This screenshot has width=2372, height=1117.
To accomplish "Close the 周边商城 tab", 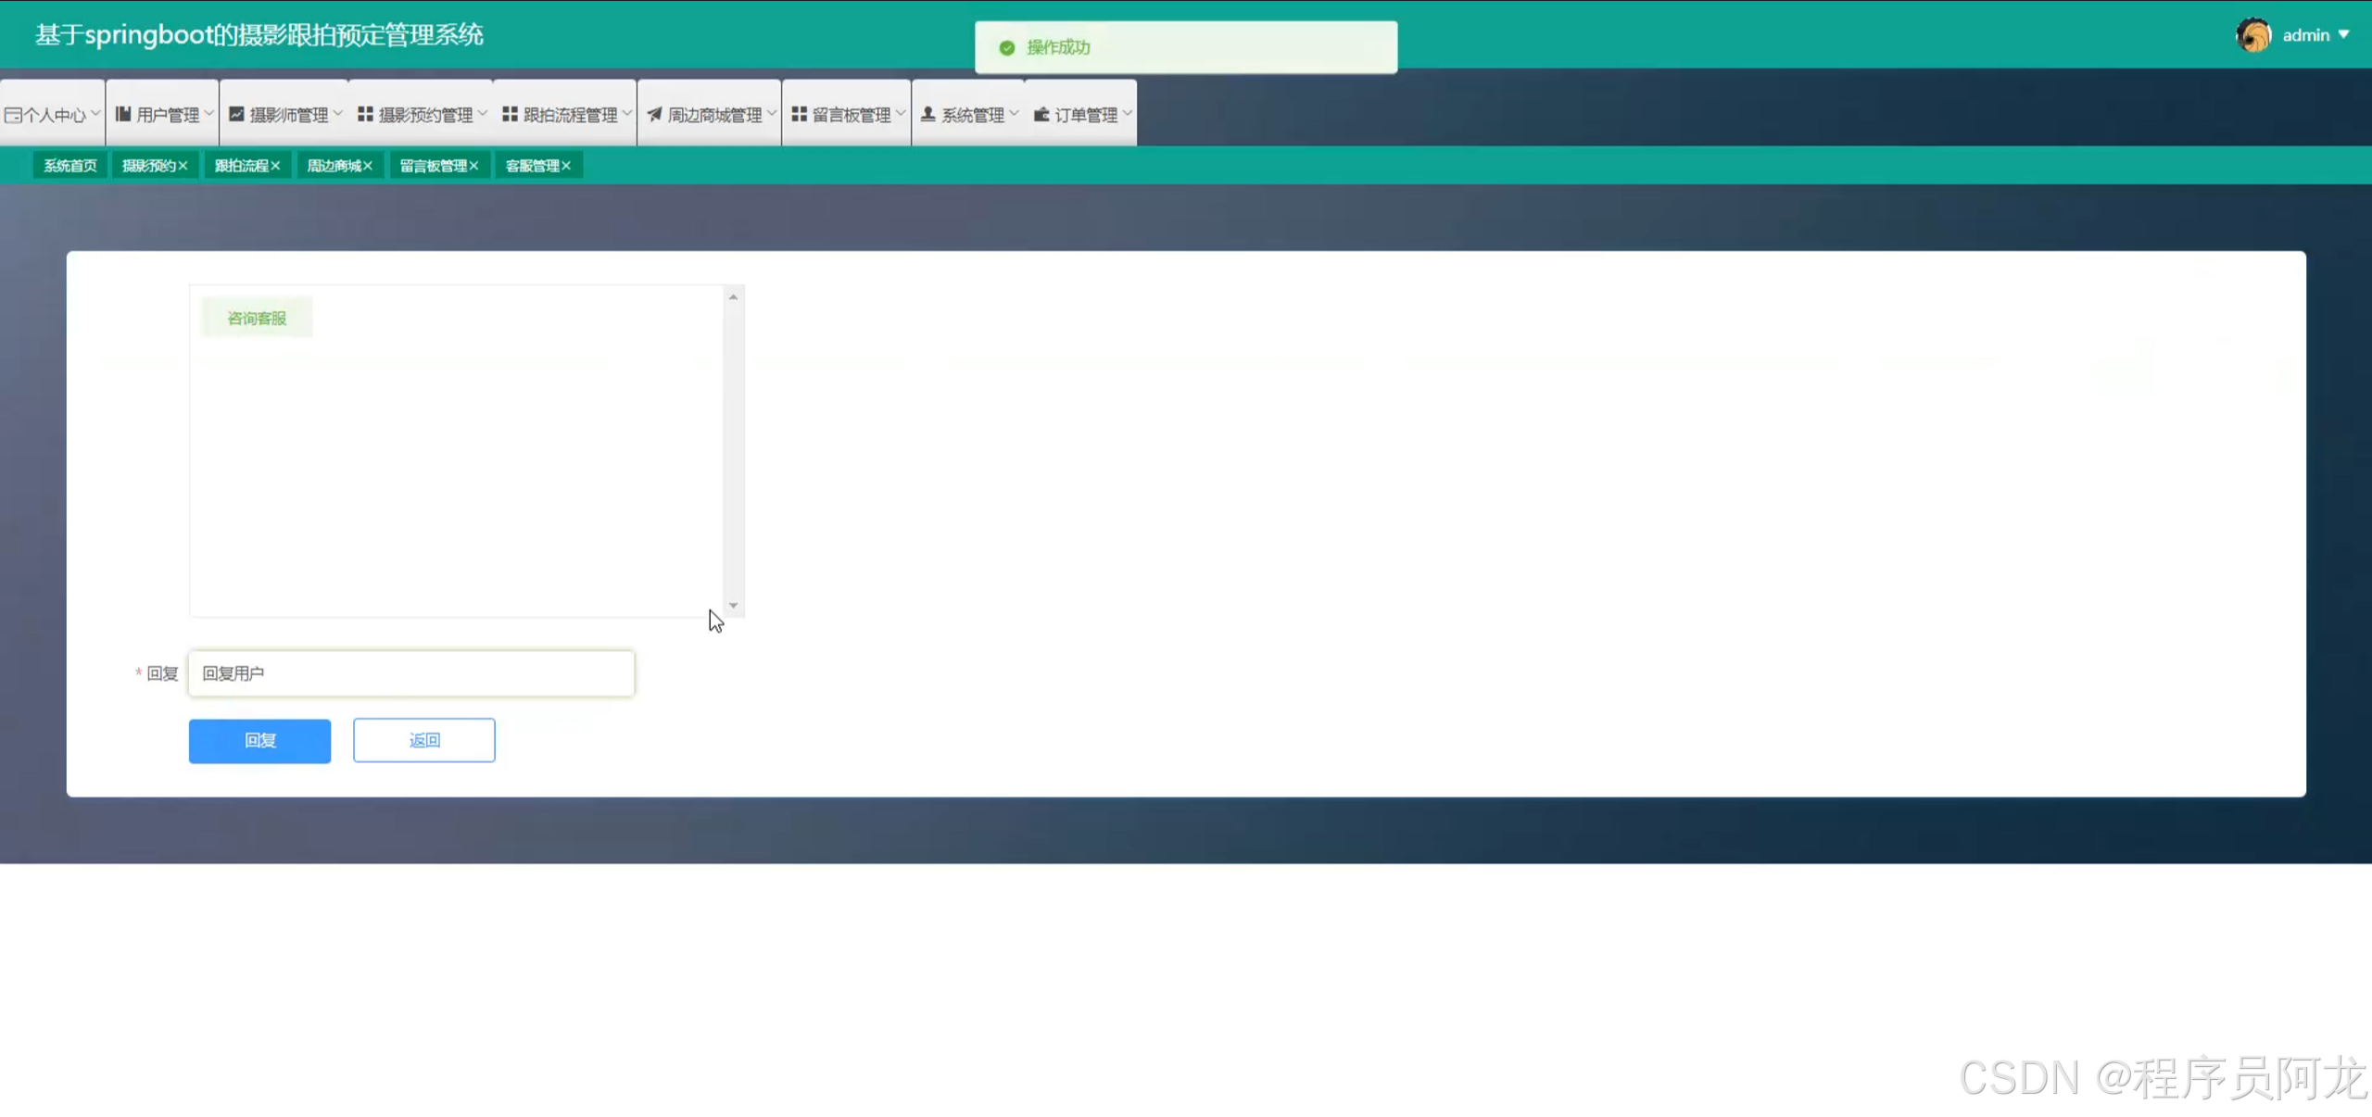I will (368, 166).
